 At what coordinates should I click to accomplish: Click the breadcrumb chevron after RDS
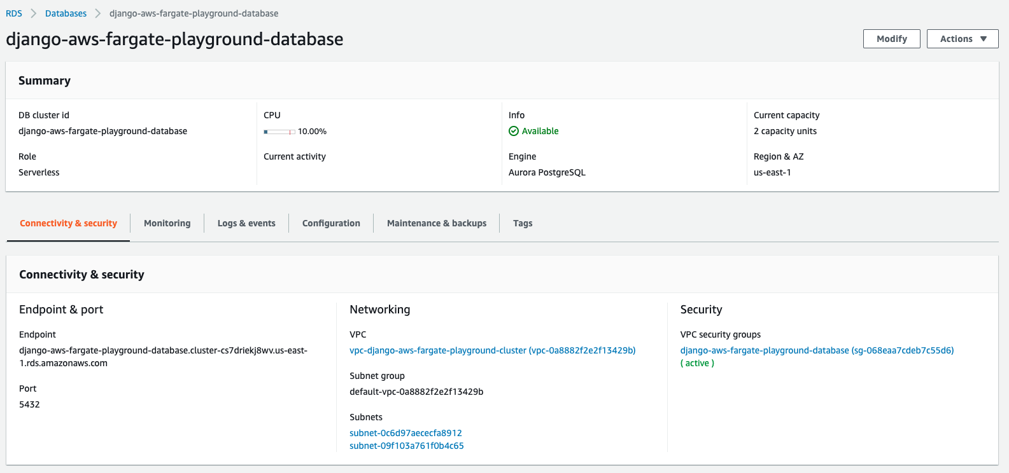tap(34, 13)
